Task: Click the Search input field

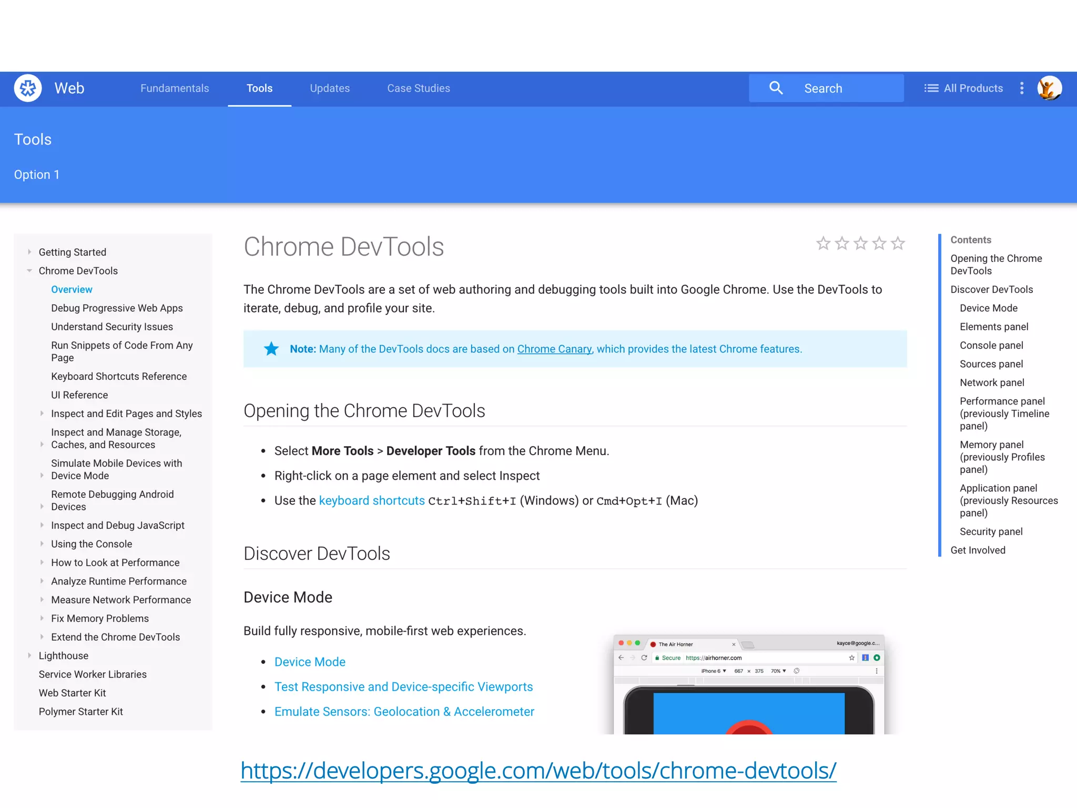Action: pos(826,88)
